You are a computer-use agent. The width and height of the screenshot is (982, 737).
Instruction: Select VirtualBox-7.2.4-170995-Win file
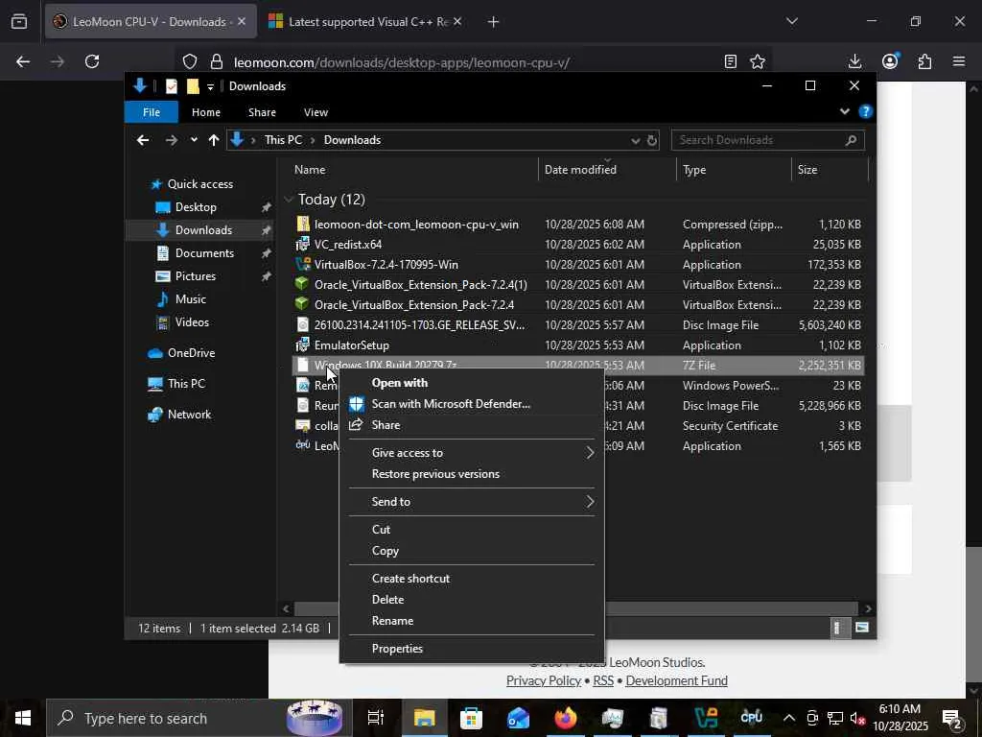point(386,265)
